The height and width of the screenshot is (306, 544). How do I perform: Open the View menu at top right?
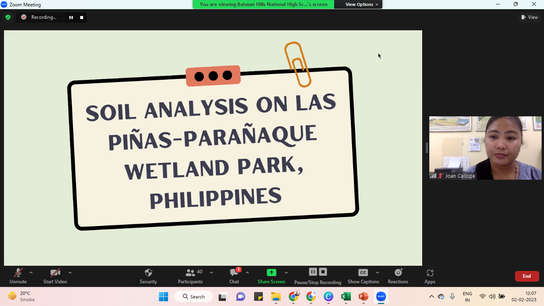point(530,17)
